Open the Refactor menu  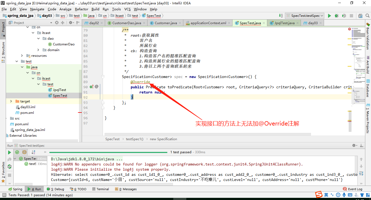click(81, 9)
